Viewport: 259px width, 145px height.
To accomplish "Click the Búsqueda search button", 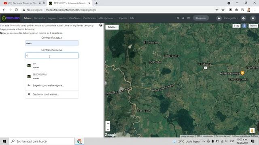I will pos(201,18).
